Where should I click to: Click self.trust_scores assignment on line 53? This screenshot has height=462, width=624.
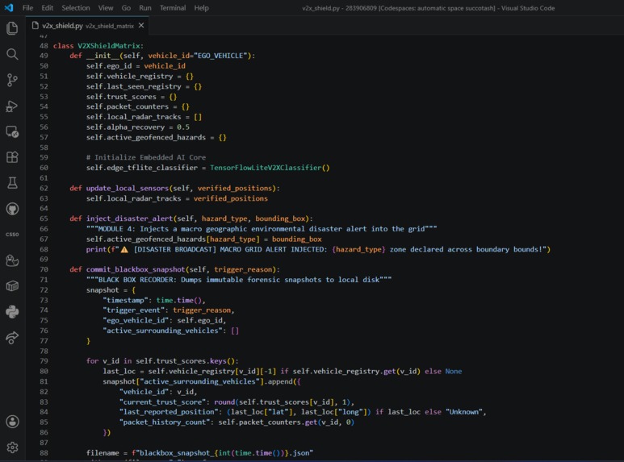(132, 97)
